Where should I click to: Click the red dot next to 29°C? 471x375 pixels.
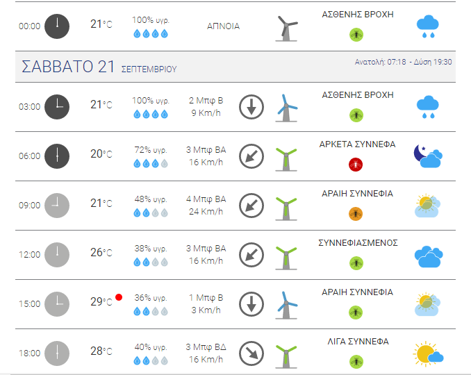[119, 297]
